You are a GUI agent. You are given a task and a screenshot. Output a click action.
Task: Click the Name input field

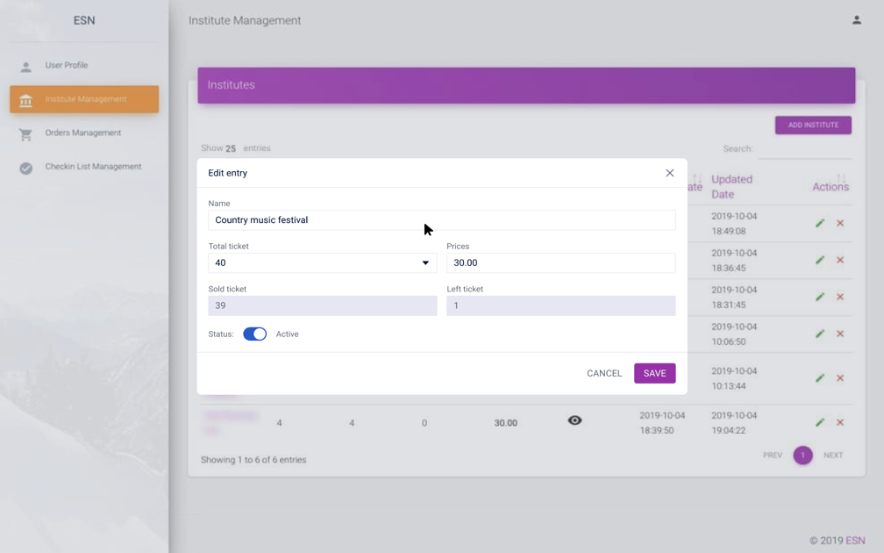tap(441, 220)
